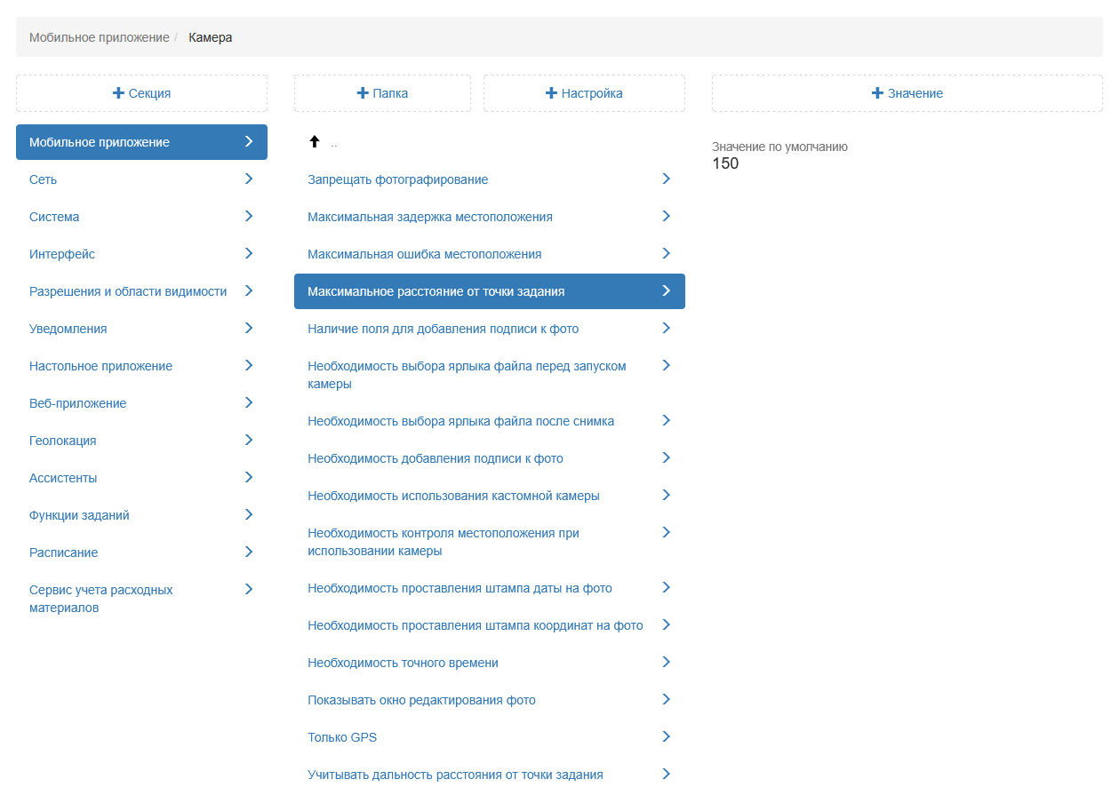
Task: Open the Система section
Action: click(54, 217)
